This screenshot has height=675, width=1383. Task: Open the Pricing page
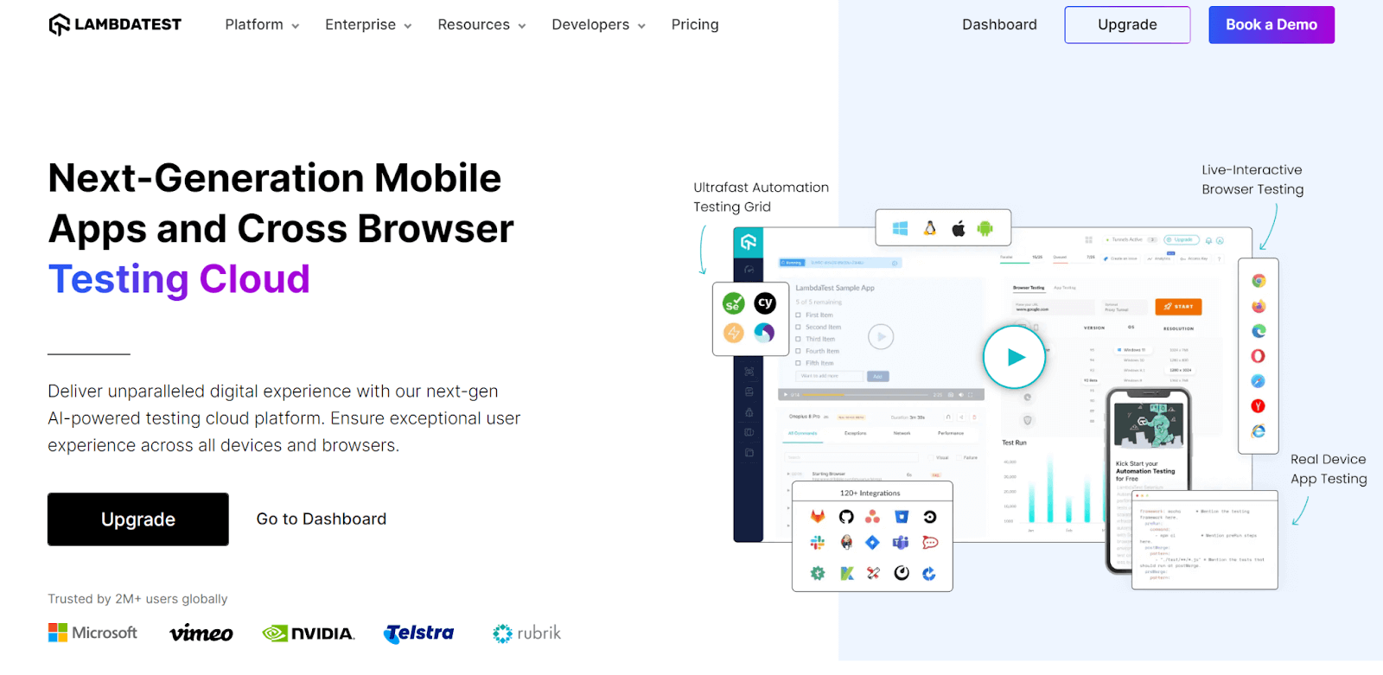695,24
